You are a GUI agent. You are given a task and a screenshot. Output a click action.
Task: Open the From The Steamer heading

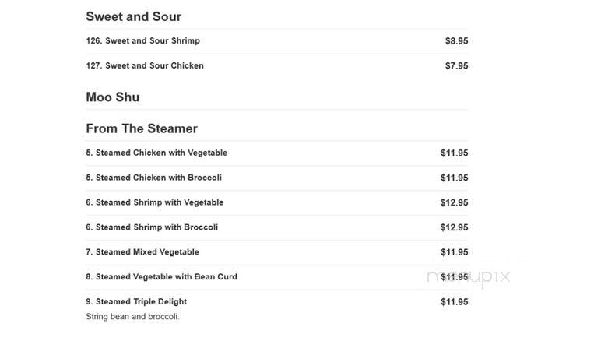coord(142,128)
